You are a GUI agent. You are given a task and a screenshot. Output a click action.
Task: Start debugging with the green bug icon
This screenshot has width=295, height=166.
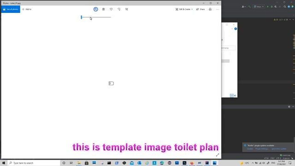(271, 6)
